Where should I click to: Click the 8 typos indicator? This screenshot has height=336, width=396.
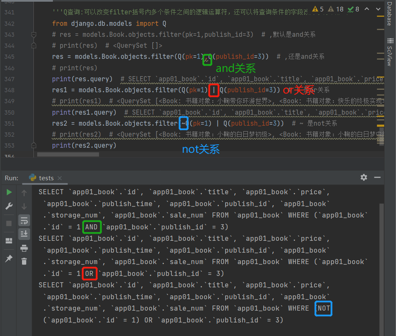coord(353,9)
